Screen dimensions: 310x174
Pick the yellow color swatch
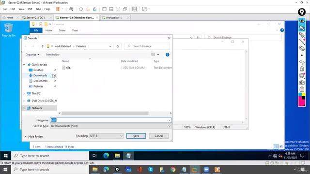click(304, 95)
